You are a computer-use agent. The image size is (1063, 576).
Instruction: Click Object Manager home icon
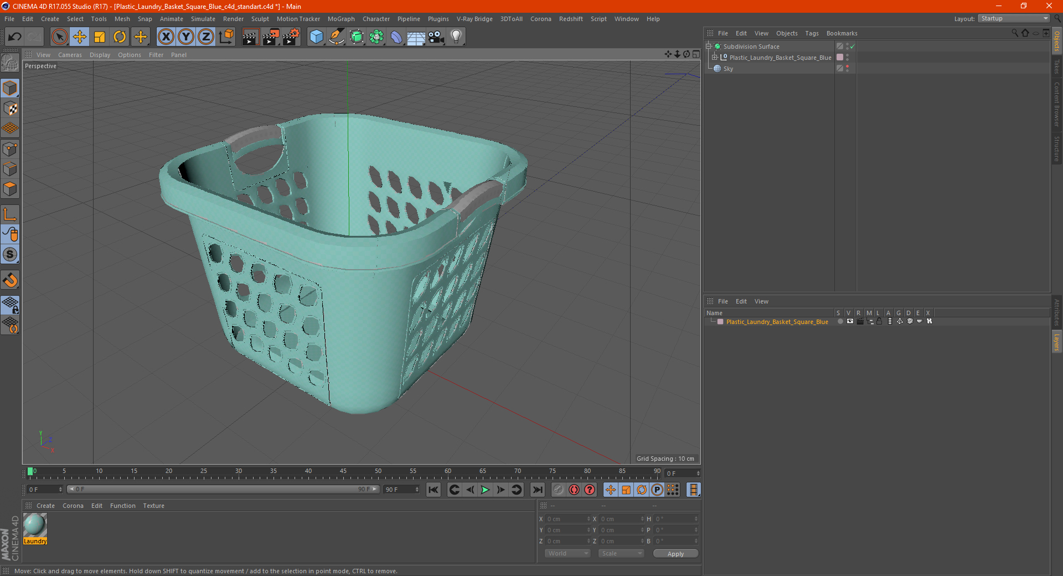(x=1025, y=33)
